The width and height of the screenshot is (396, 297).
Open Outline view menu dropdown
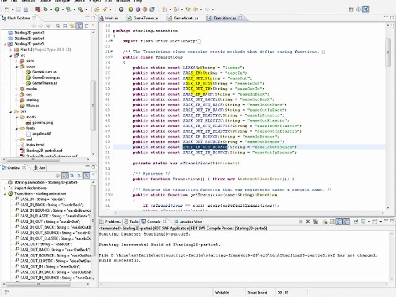pyautogui.click(x=93, y=175)
